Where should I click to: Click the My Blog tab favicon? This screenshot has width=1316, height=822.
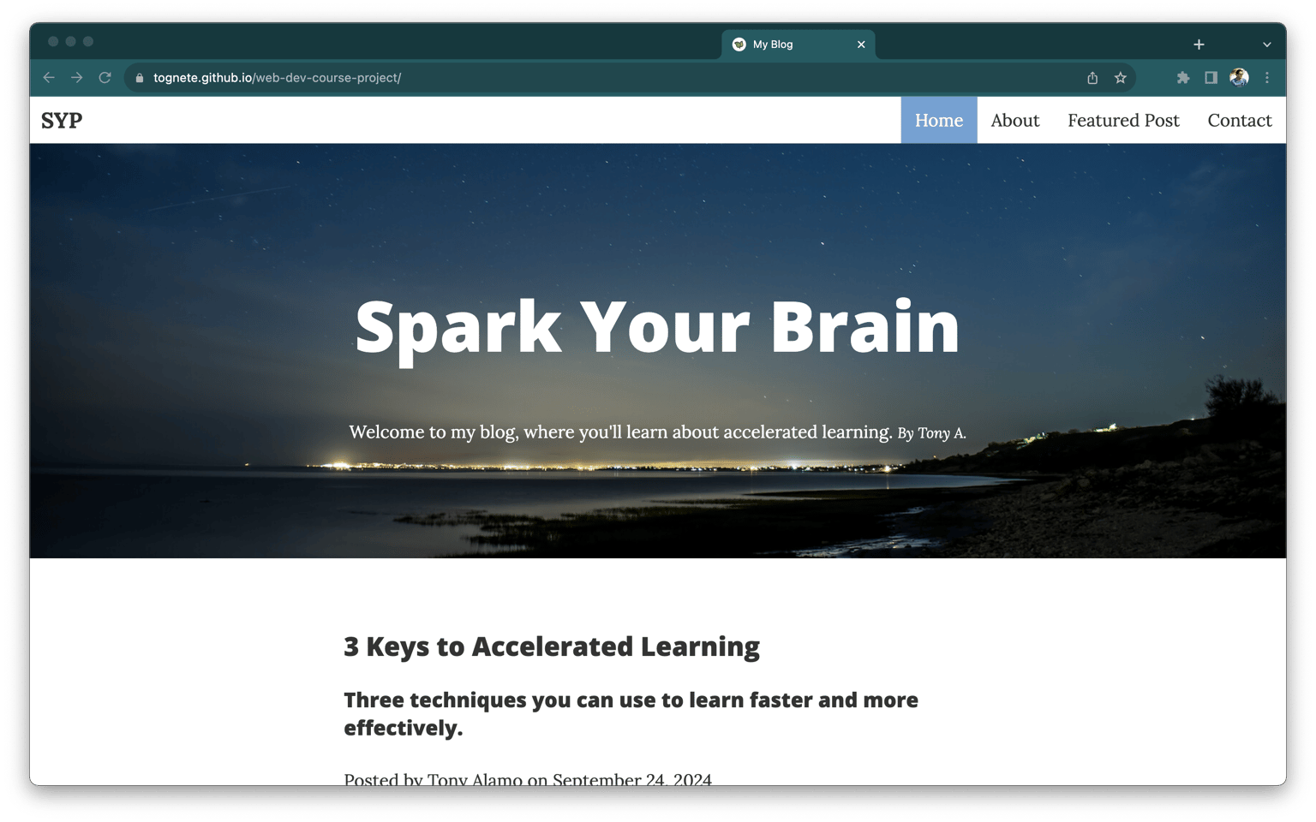(739, 45)
